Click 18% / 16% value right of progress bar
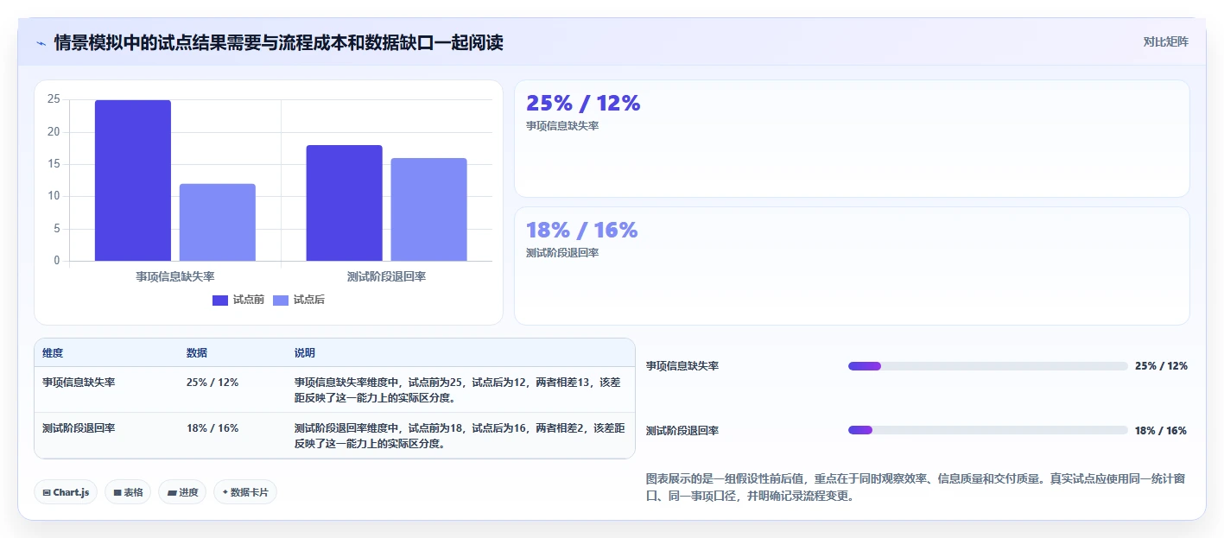This screenshot has height=538, width=1224. pyautogui.click(x=1161, y=430)
